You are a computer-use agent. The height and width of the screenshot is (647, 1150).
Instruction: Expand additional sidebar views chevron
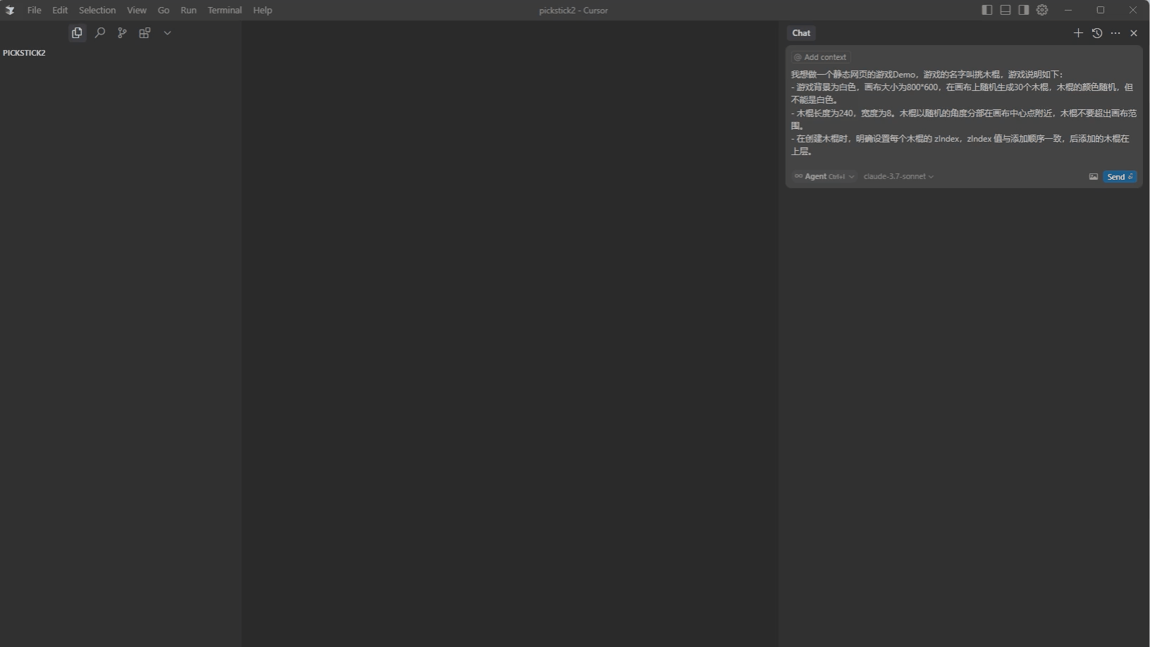(167, 33)
